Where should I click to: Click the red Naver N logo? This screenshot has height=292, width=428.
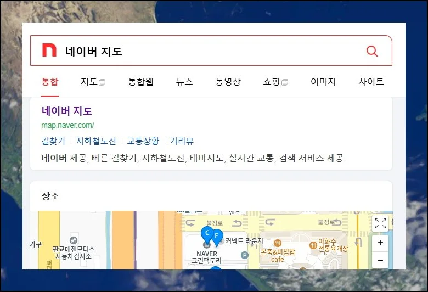click(x=49, y=50)
